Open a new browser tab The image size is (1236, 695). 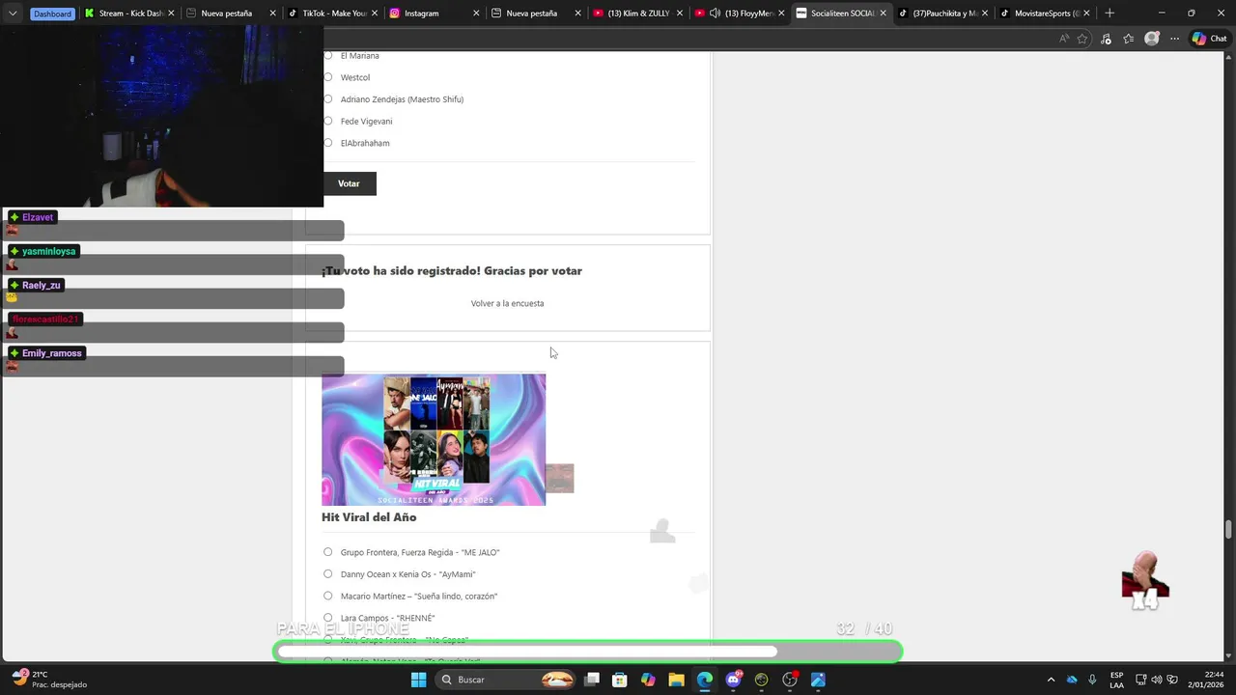(x=1110, y=14)
